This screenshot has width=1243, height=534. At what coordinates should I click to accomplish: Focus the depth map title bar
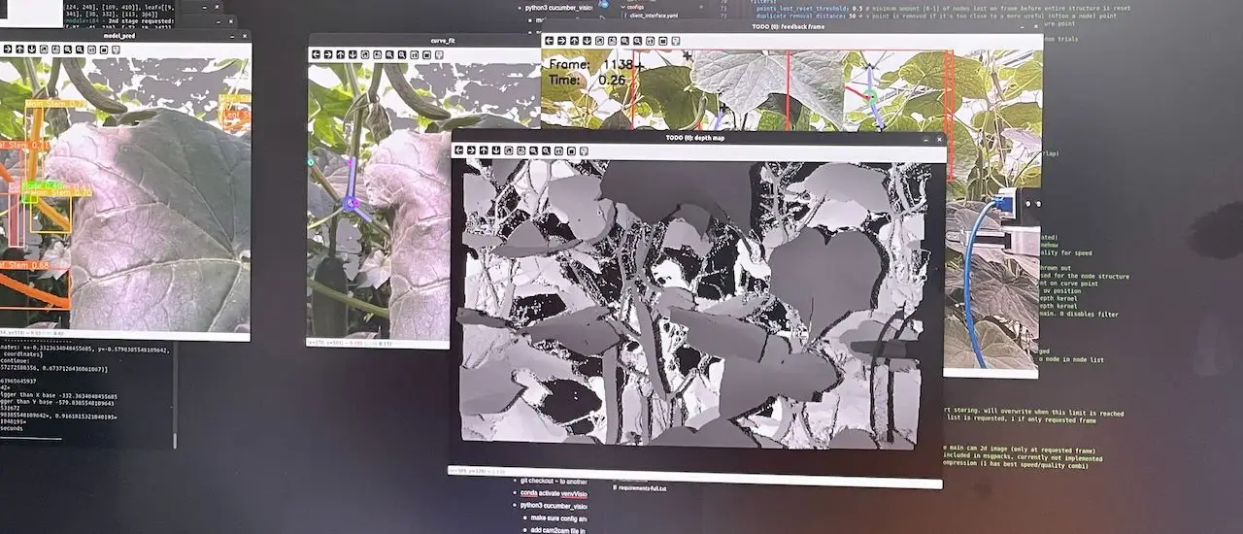coord(697,138)
